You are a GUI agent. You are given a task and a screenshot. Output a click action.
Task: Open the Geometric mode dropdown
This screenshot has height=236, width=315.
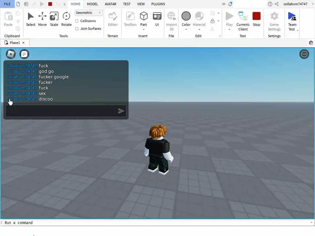tap(89, 13)
